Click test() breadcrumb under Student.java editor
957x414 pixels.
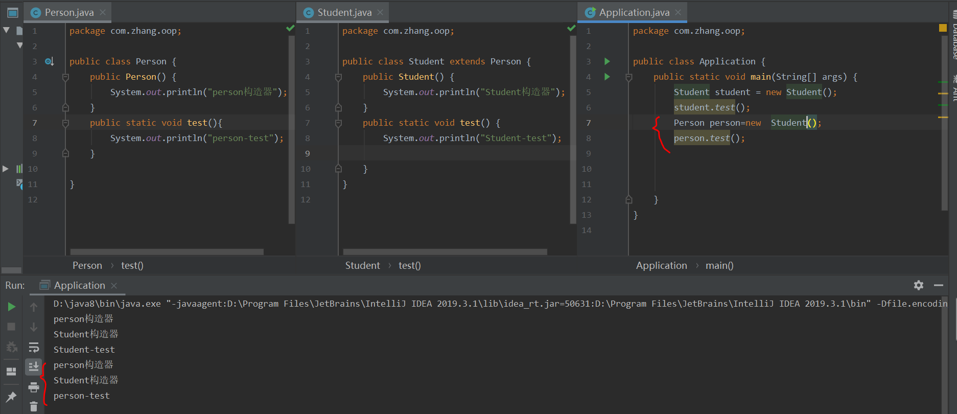409,265
